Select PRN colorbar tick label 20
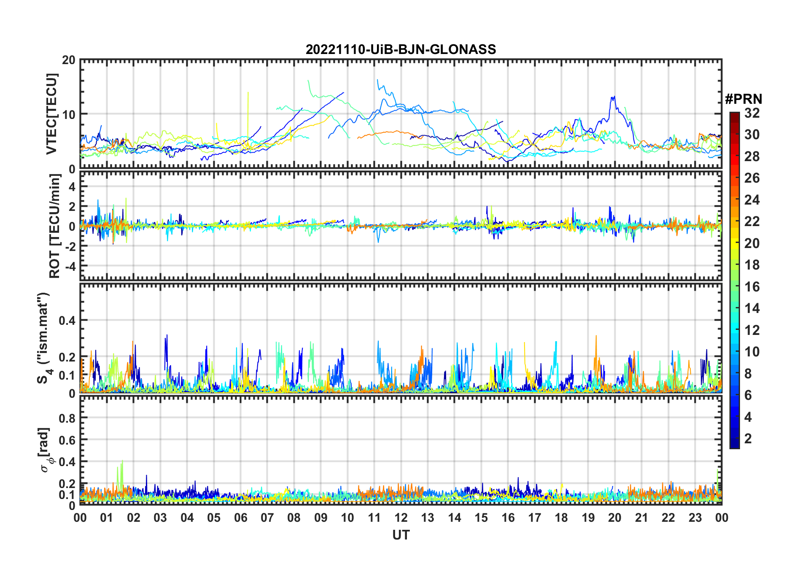 pos(752,243)
